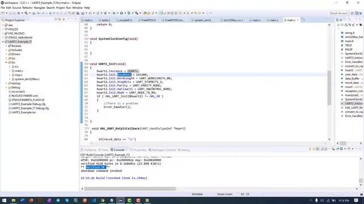Toggle fold marker at HAL_UART_RxCpltCallback function
This screenshot has height=204, width=364.
click(89, 129)
